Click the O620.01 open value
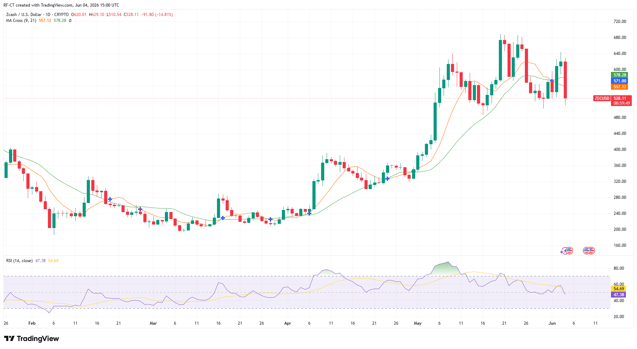The width and height of the screenshot is (637, 349). click(79, 15)
